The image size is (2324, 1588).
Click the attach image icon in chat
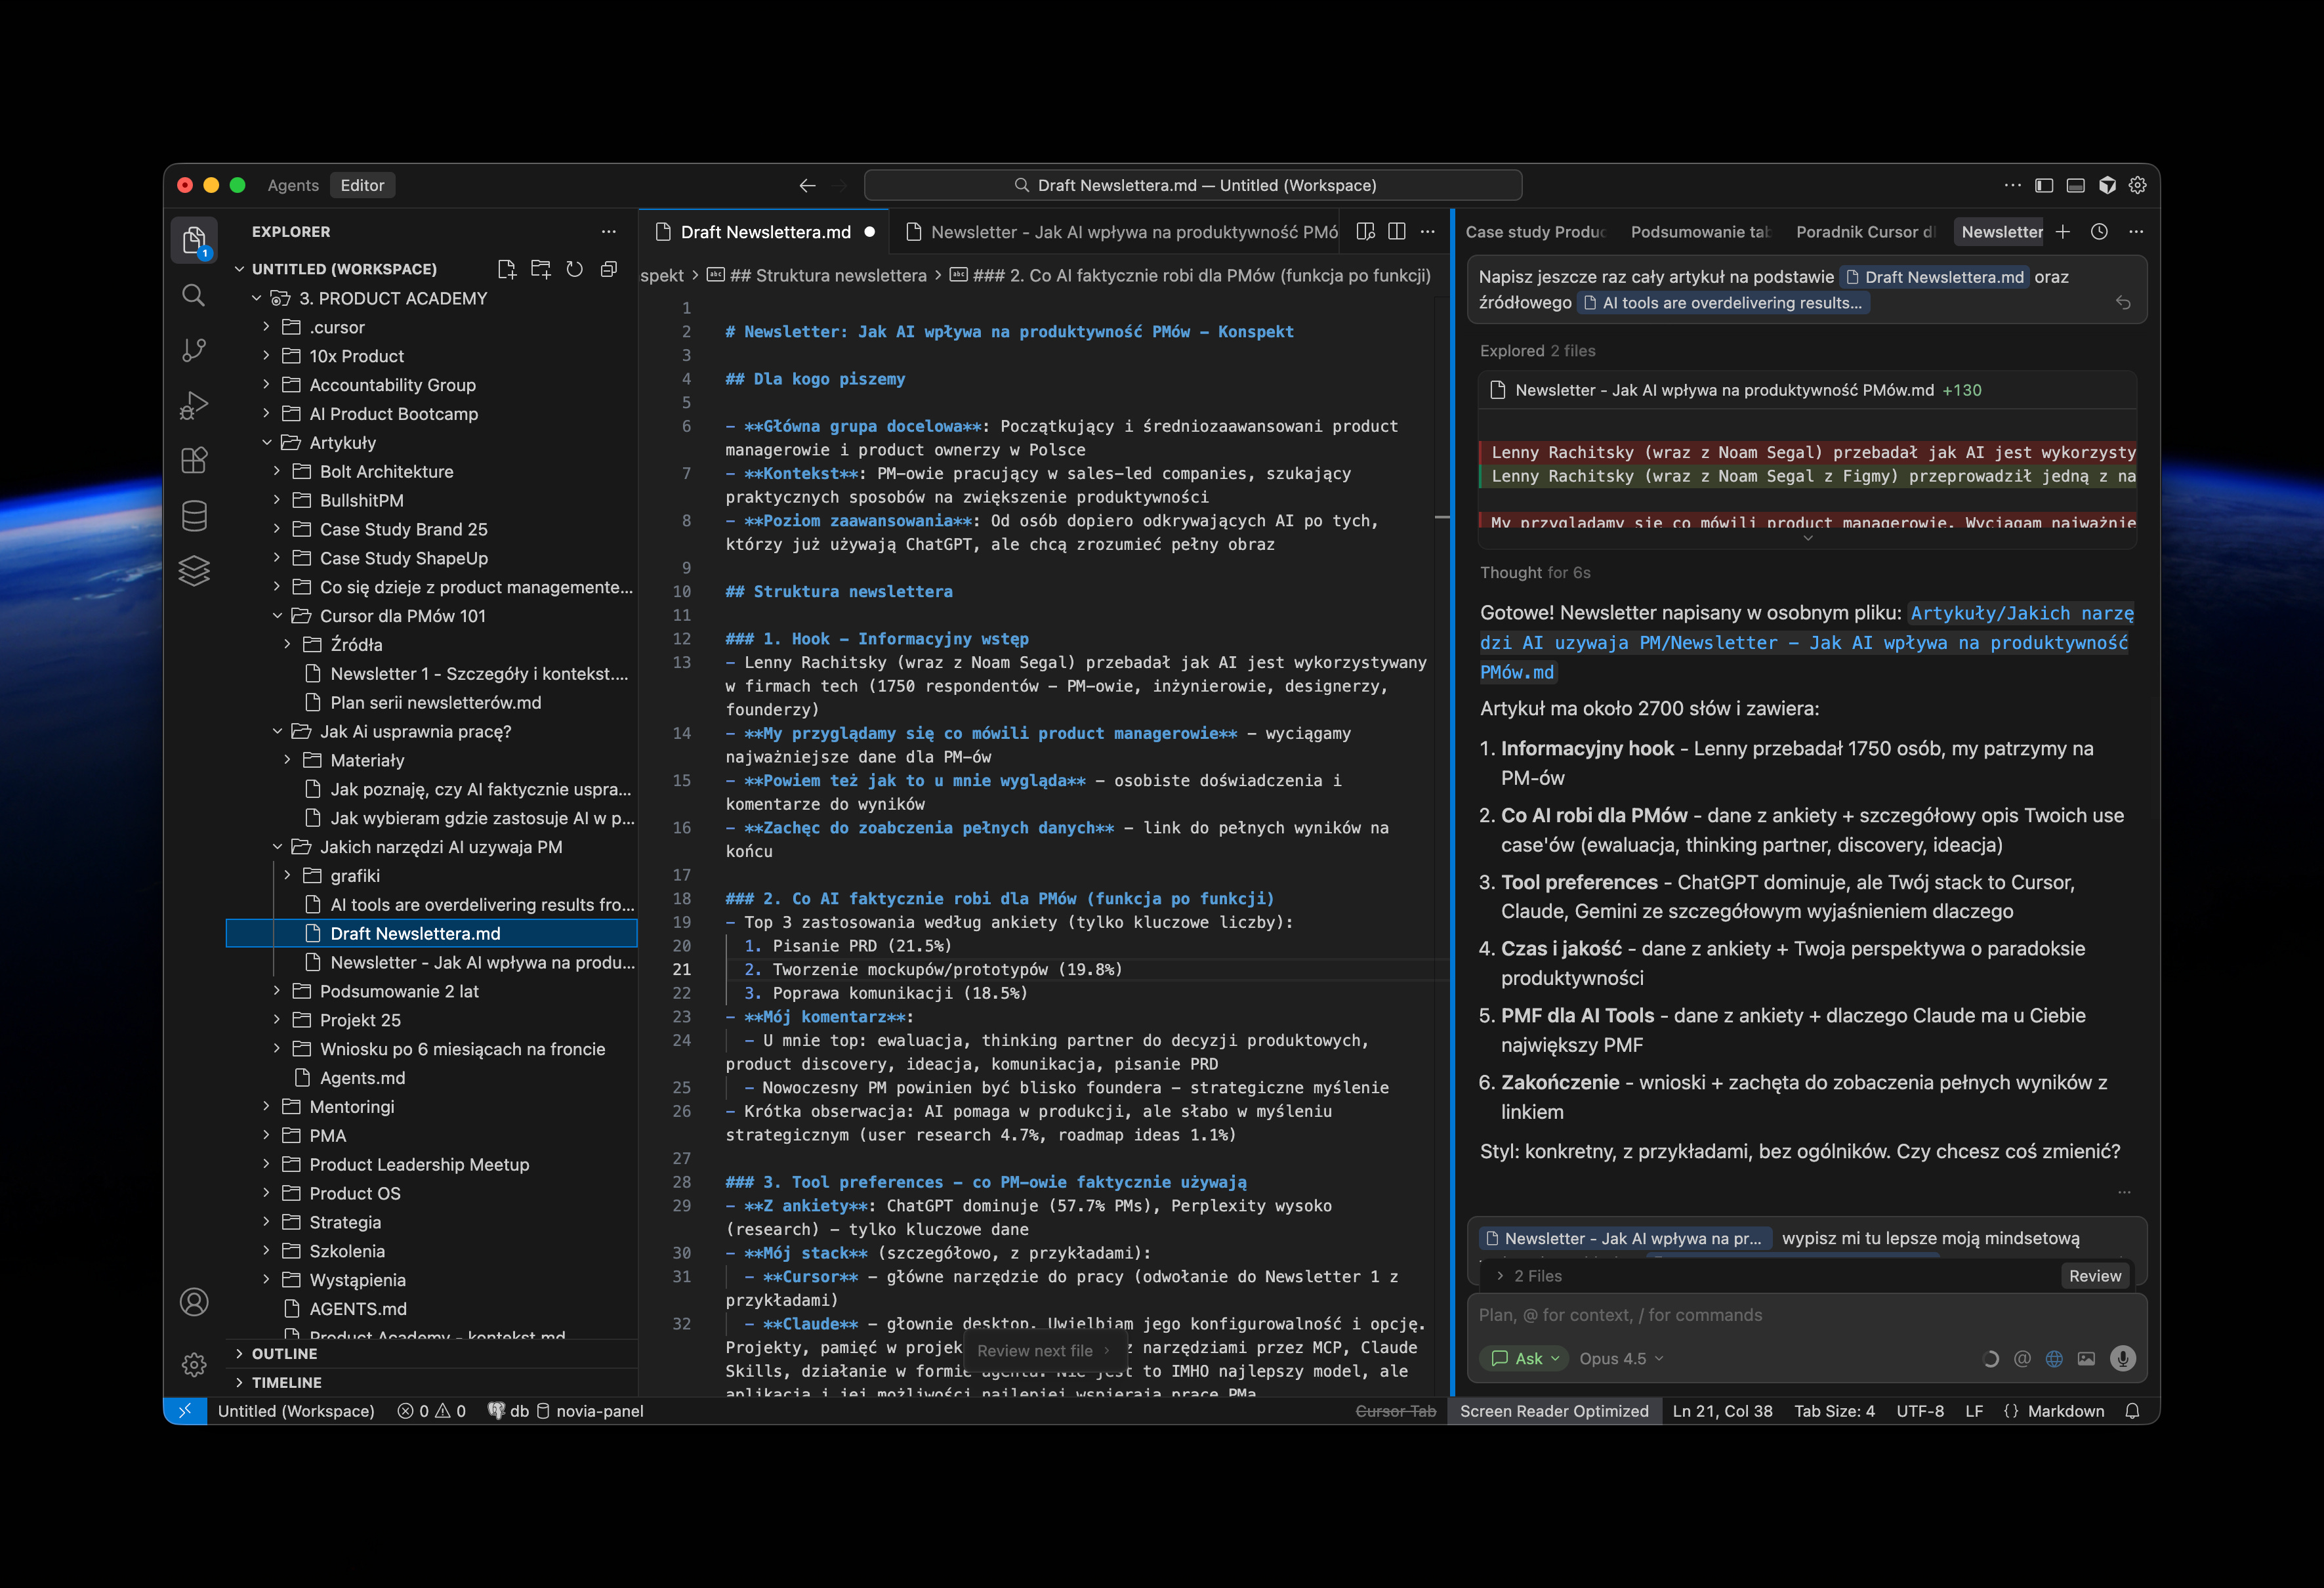(x=2086, y=1358)
